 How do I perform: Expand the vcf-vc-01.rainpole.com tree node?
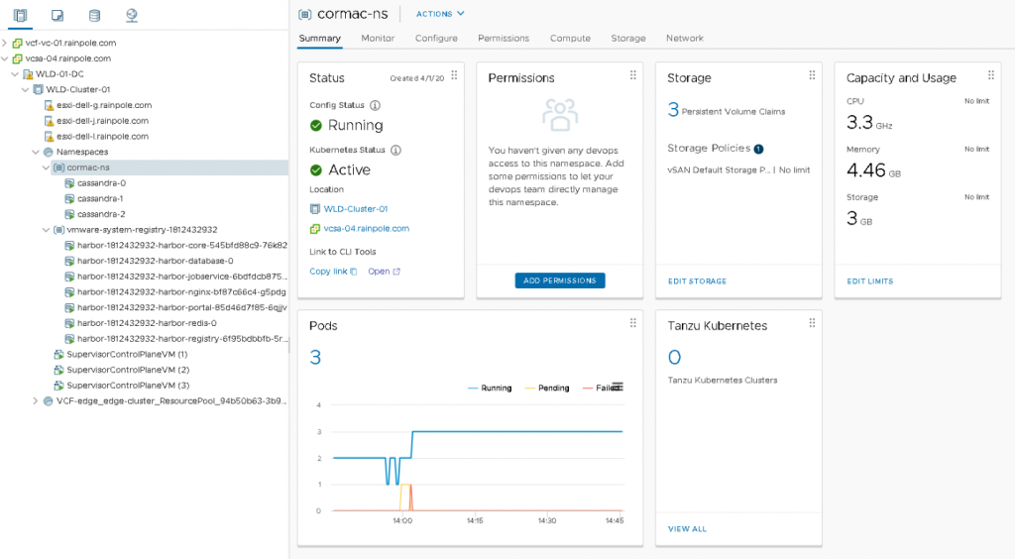point(5,44)
